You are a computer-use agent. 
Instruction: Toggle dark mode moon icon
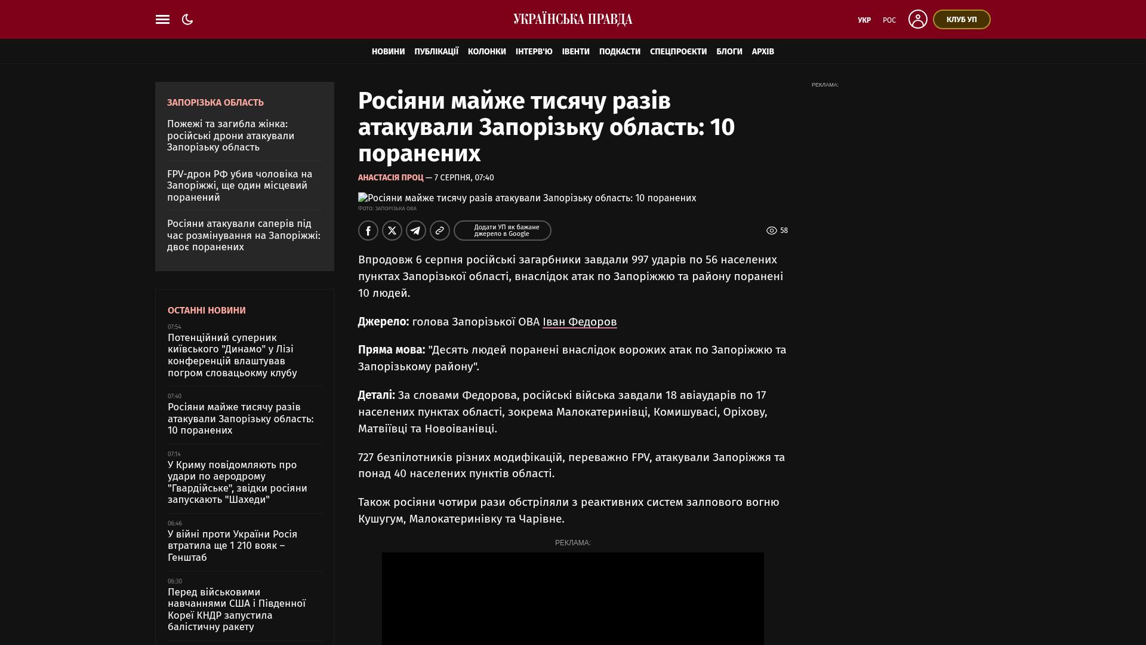(x=187, y=20)
